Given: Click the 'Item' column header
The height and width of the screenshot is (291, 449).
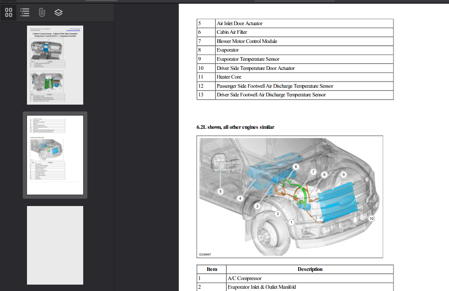Looking at the screenshot, I should click(x=212, y=269).
